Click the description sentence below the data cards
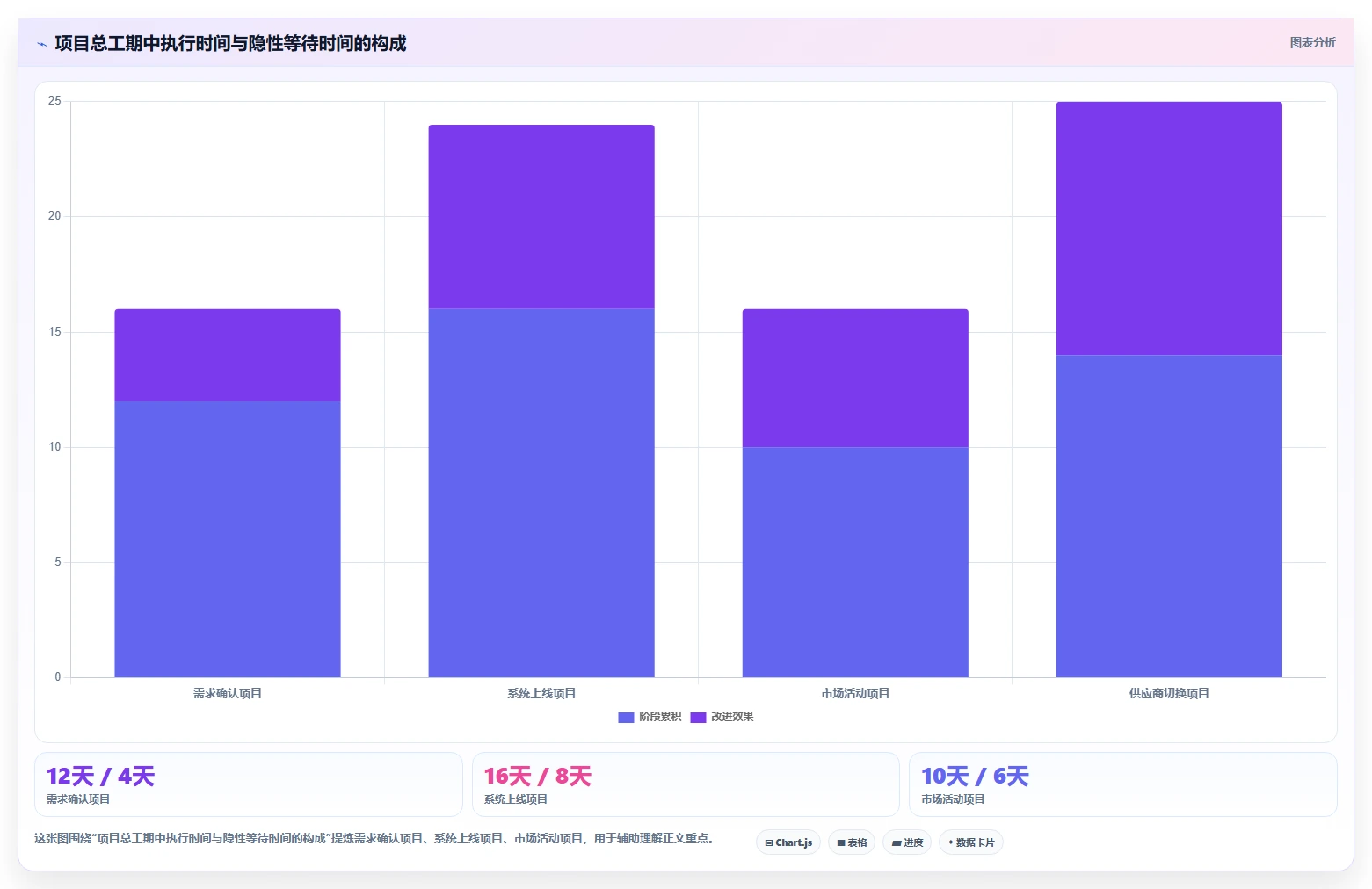Screen dimensions: 1372x889 [x=376, y=839]
